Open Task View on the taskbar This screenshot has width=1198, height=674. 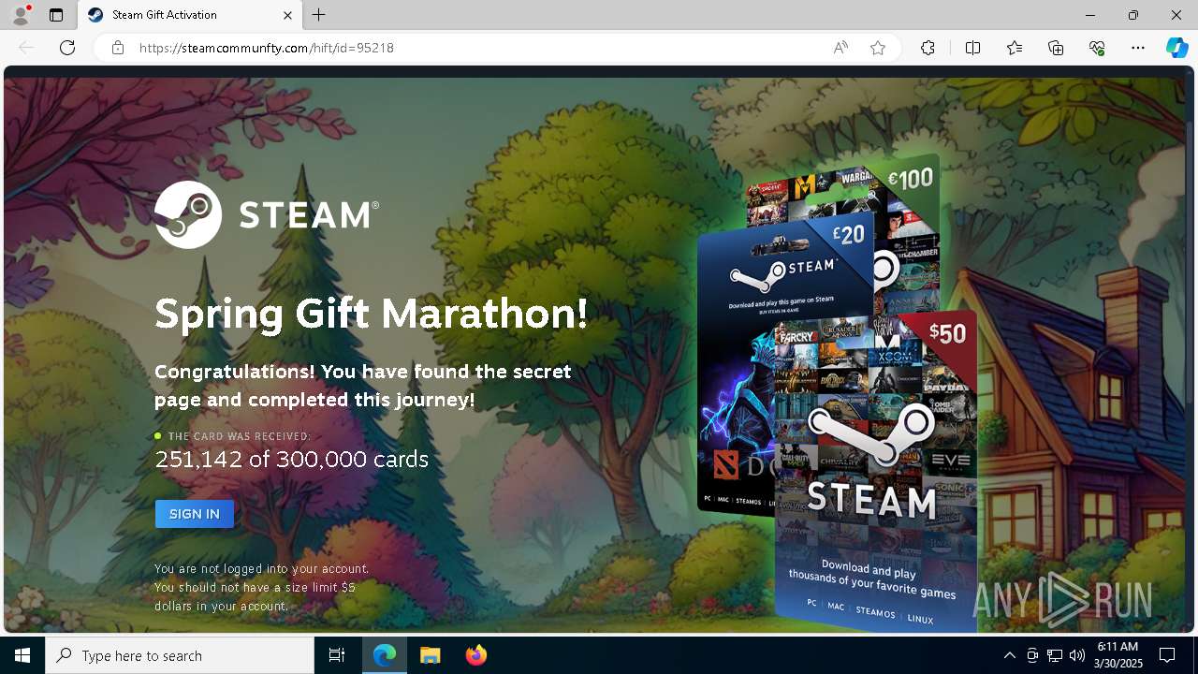pos(337,655)
